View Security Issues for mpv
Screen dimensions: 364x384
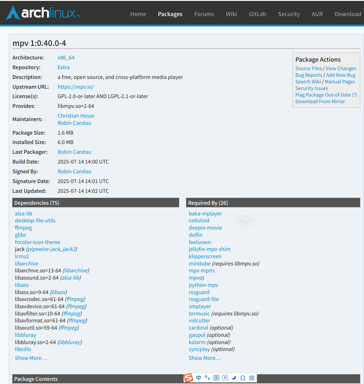pos(312,88)
